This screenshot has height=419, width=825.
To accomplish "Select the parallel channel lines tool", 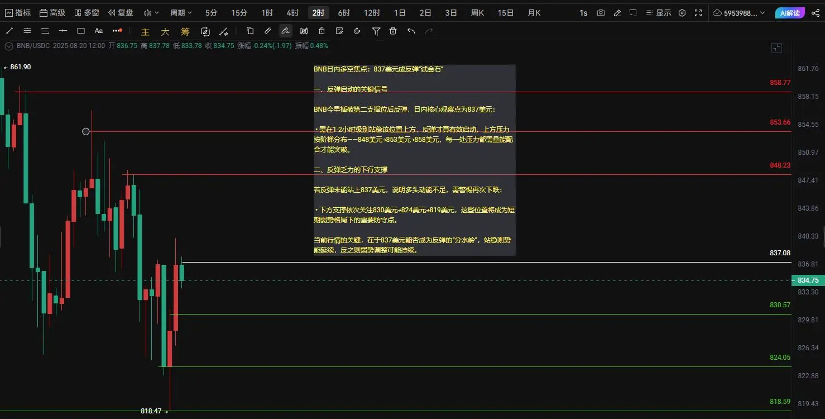I will pyautogui.click(x=27, y=31).
